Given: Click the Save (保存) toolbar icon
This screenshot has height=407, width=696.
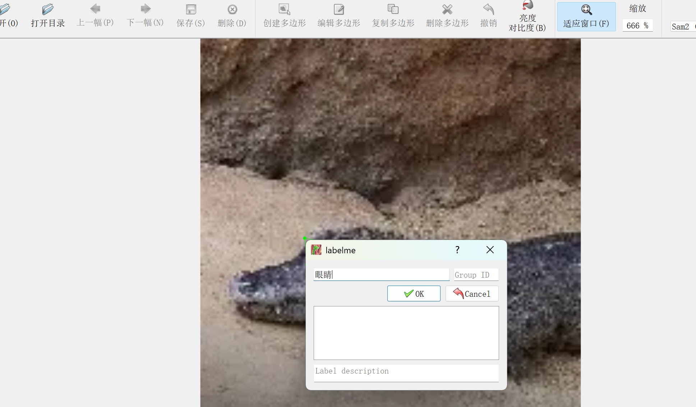Looking at the screenshot, I should pos(191,9).
